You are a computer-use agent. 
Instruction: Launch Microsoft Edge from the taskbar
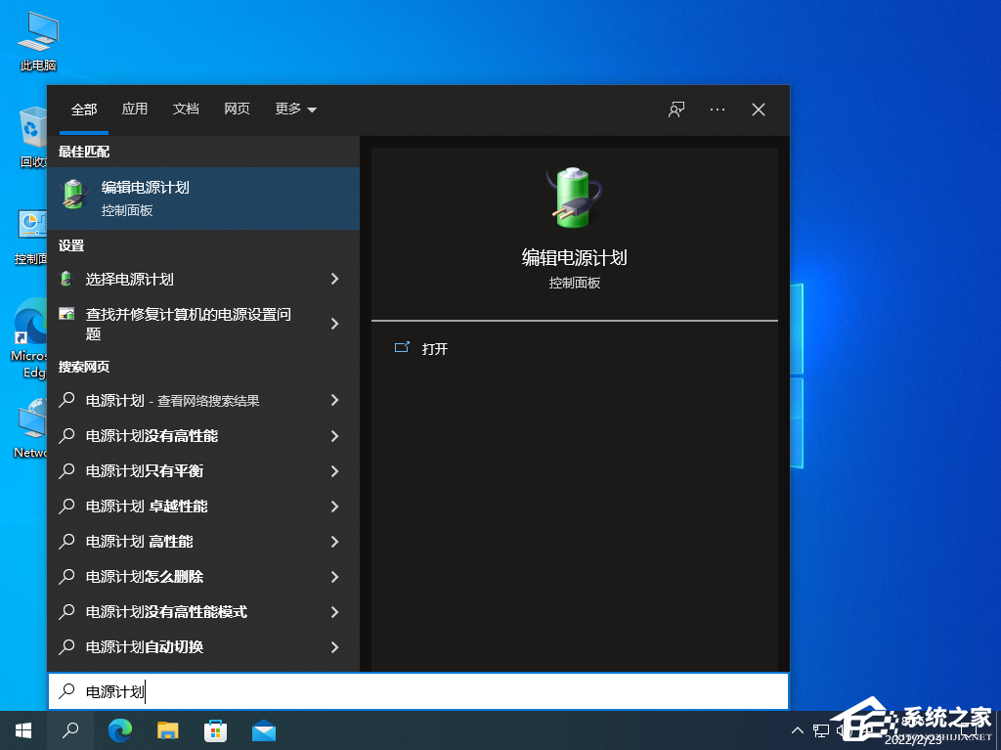(119, 730)
